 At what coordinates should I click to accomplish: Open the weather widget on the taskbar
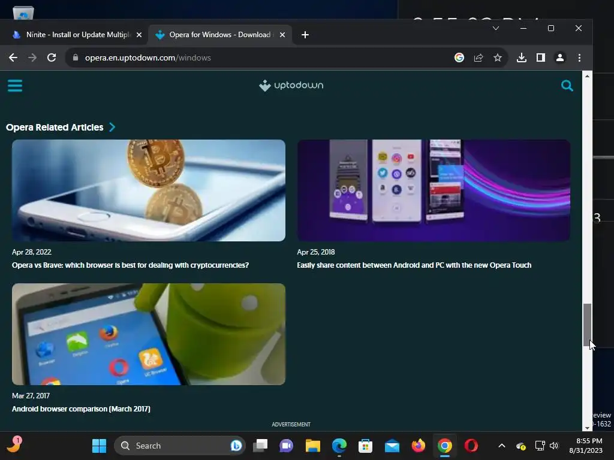[14, 445]
